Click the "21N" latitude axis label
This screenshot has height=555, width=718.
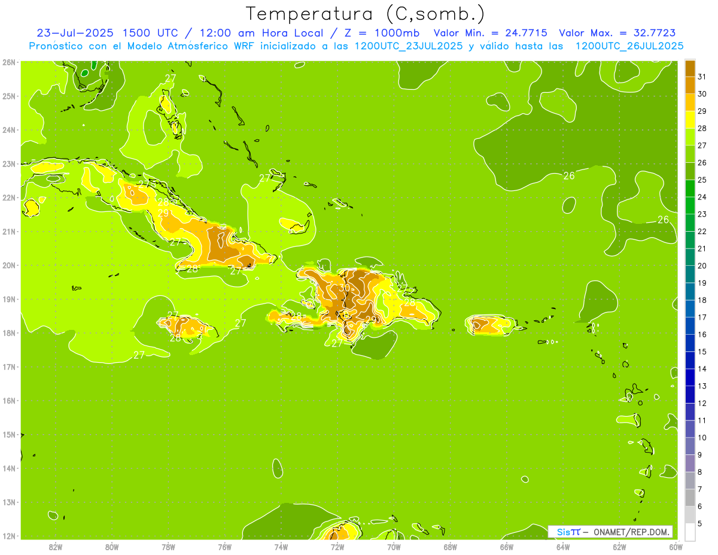click(x=8, y=232)
